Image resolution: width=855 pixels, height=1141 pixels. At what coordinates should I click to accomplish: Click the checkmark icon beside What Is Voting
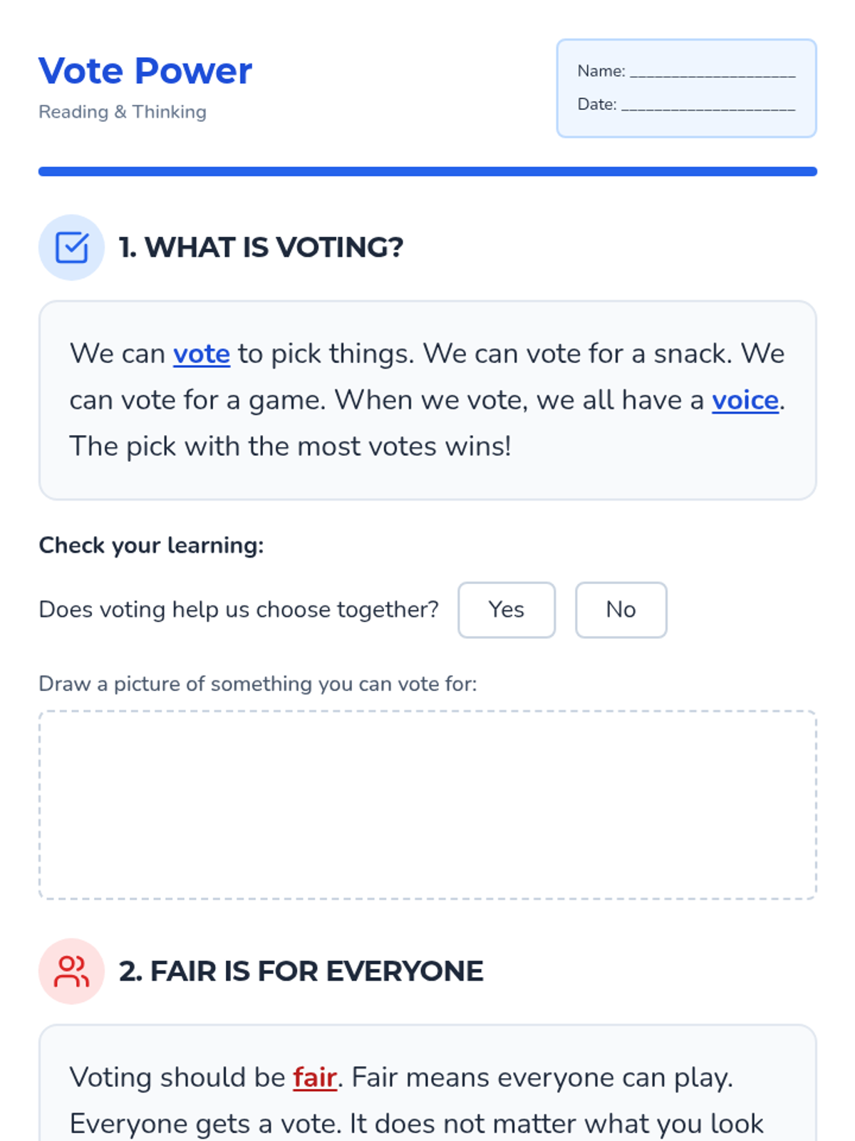coord(71,247)
